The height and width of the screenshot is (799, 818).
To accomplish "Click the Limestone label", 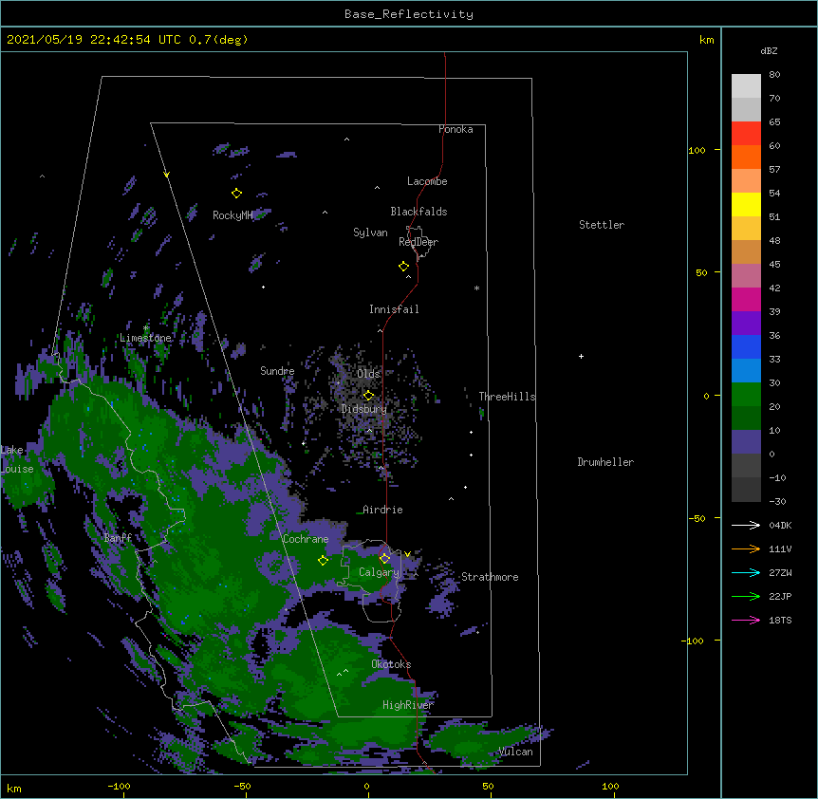I will click(x=145, y=338).
